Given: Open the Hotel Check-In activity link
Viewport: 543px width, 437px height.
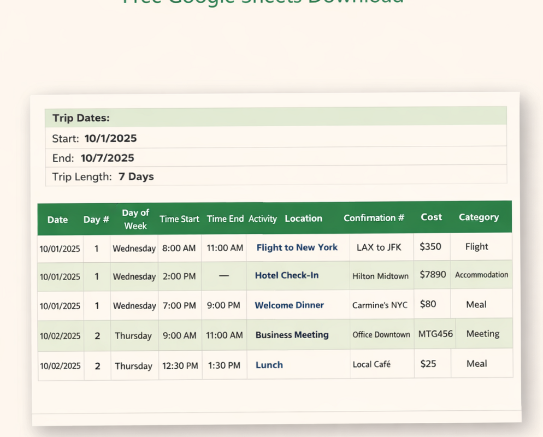Looking at the screenshot, I should tap(286, 275).
